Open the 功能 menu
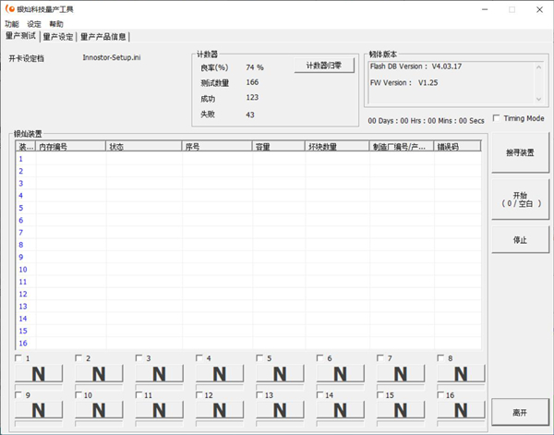This screenshot has width=554, height=435. [12, 24]
